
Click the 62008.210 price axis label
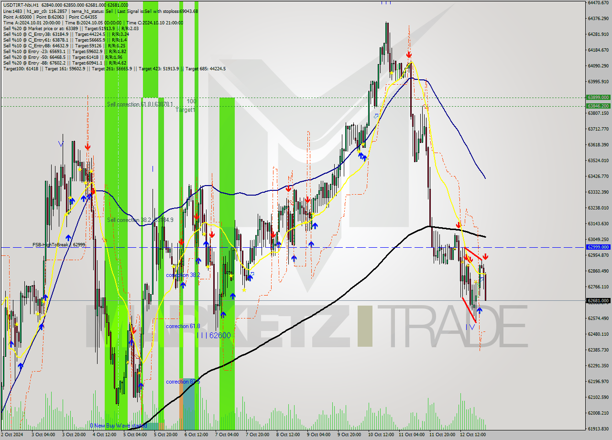pos(598,413)
